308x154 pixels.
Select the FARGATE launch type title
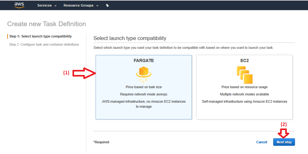(144, 60)
